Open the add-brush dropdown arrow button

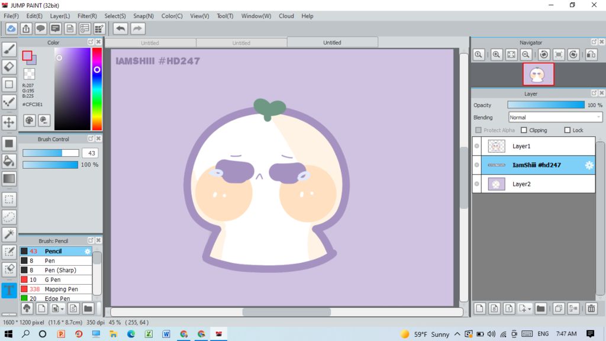click(58, 308)
